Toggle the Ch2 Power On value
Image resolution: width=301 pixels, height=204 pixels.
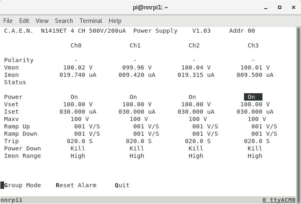click(192, 97)
